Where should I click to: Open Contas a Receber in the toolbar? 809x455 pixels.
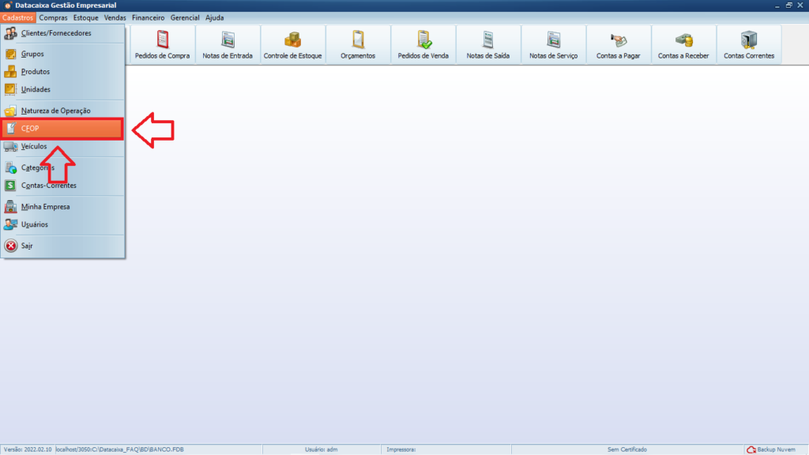[683, 45]
